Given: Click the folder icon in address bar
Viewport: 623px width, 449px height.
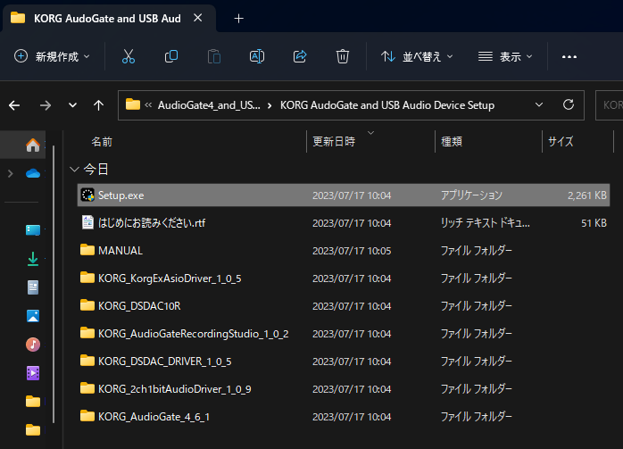Looking at the screenshot, I should tap(133, 105).
